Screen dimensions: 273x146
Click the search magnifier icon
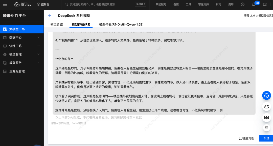click(66, 4)
